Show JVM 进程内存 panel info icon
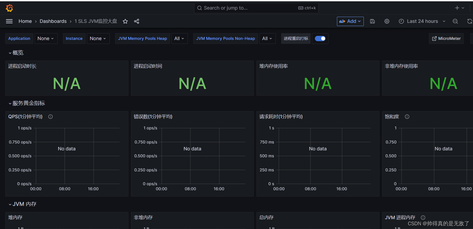Viewport: 473px width, 229px height. [423, 218]
